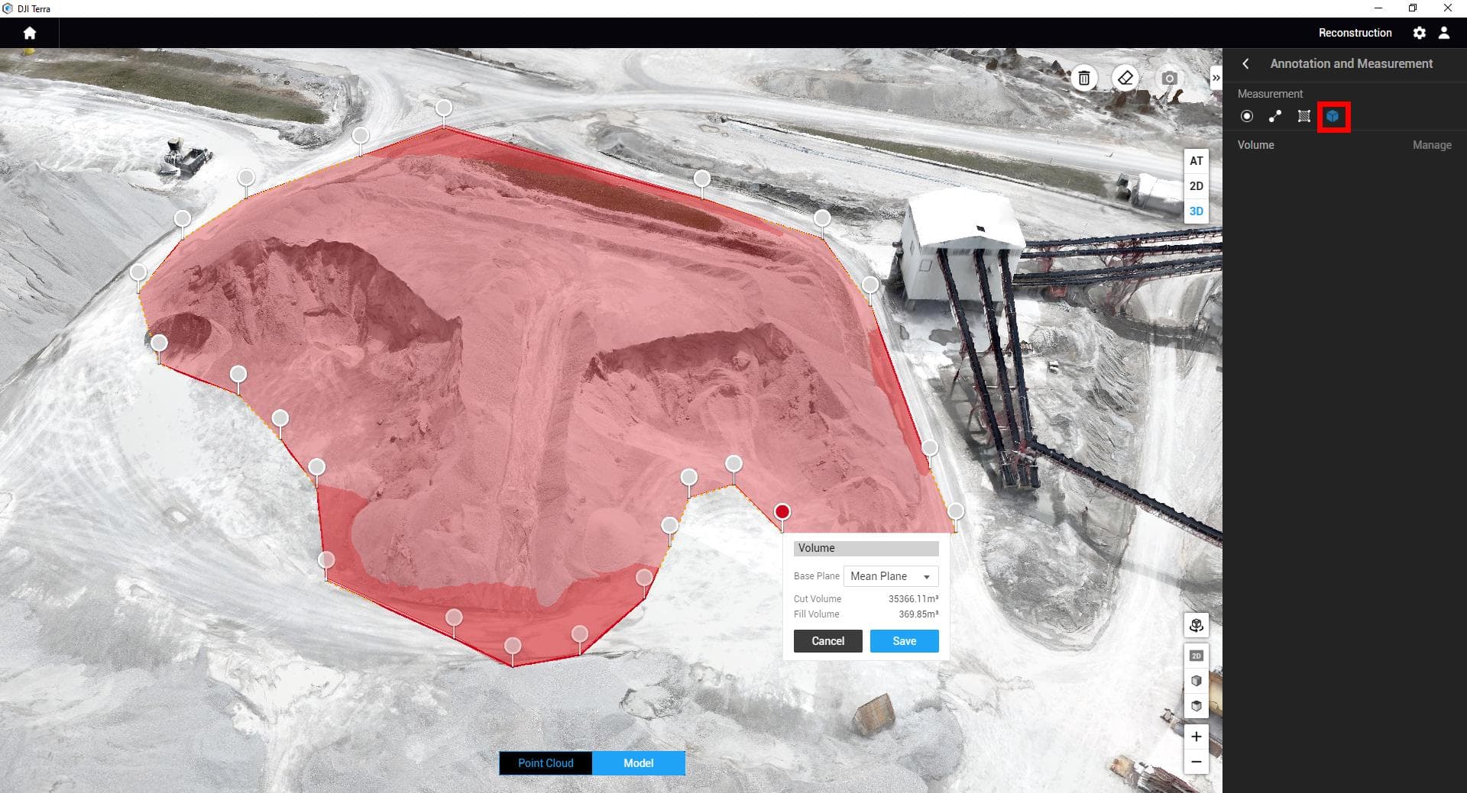The height and width of the screenshot is (793, 1467).
Task: Select the point measurement tool
Action: pos(1247,116)
